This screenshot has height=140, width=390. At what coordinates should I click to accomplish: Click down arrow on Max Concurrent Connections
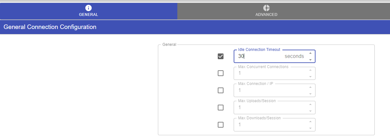[x=310, y=76]
